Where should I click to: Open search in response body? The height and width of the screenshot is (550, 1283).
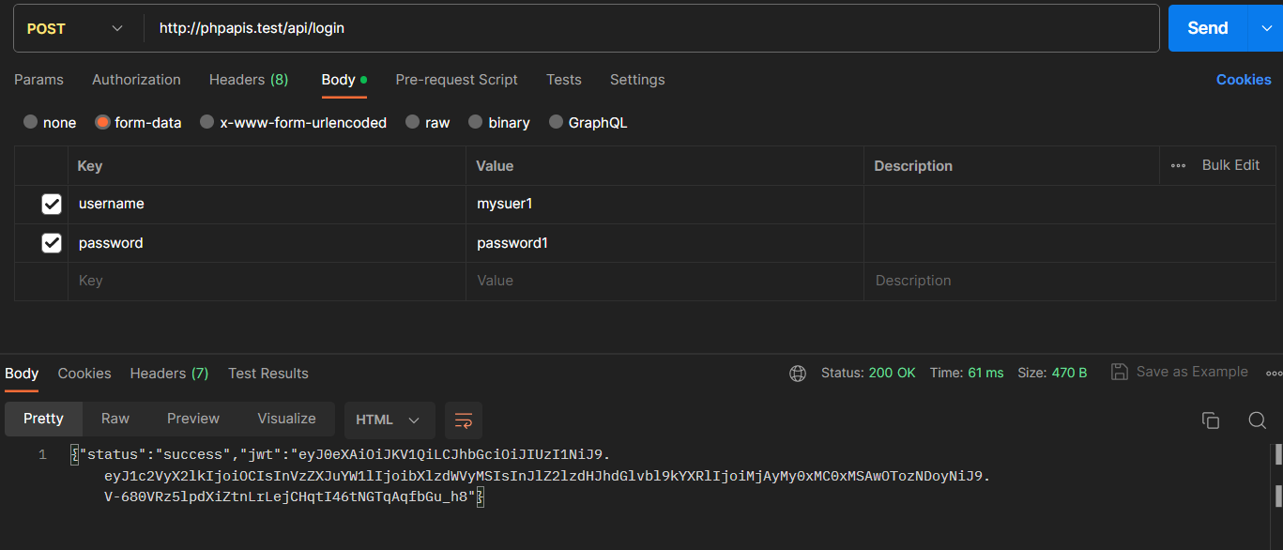click(x=1258, y=420)
